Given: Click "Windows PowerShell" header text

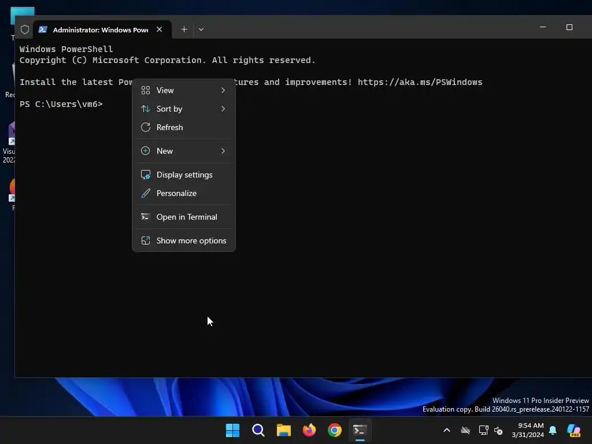Looking at the screenshot, I should pyautogui.click(x=66, y=49).
